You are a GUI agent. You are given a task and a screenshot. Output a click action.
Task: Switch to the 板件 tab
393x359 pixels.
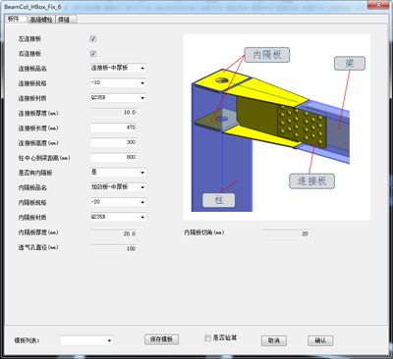(x=16, y=19)
